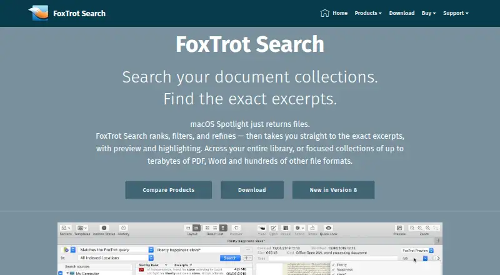Open New in Version 8 button
This screenshot has width=500, height=275.
point(333,190)
